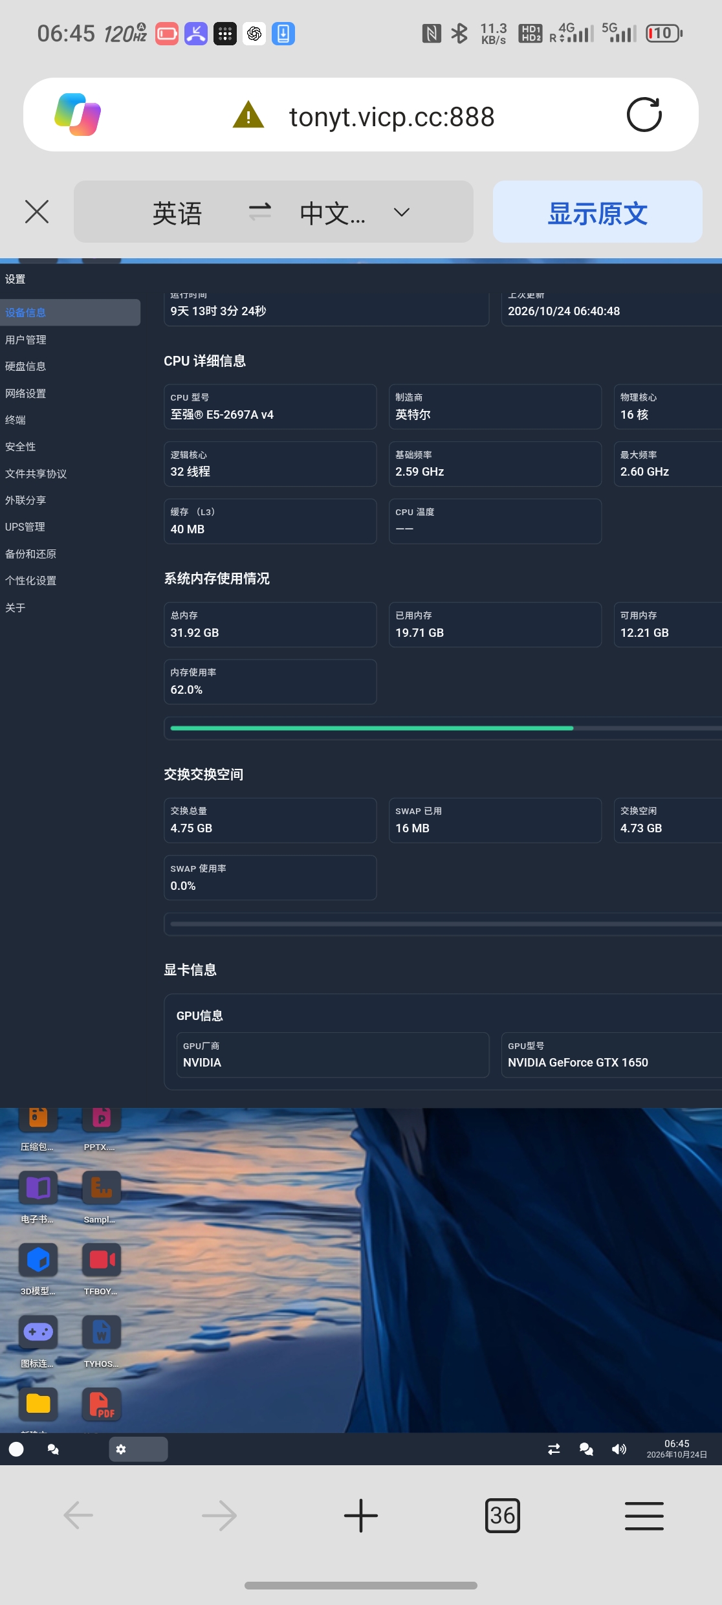The height and width of the screenshot is (1605, 722).
Task: Open 用户管理 in the settings sidebar
Action: pos(70,340)
